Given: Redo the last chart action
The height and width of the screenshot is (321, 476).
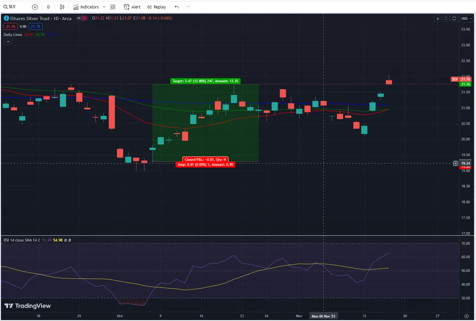Looking at the screenshot, I should [x=187, y=7].
